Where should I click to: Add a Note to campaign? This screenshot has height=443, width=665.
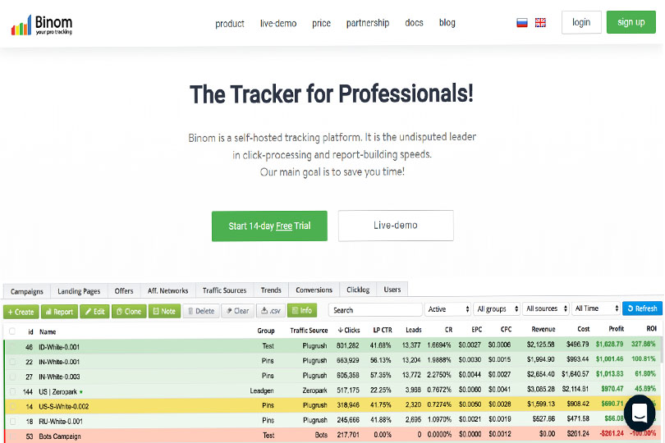[x=164, y=311]
